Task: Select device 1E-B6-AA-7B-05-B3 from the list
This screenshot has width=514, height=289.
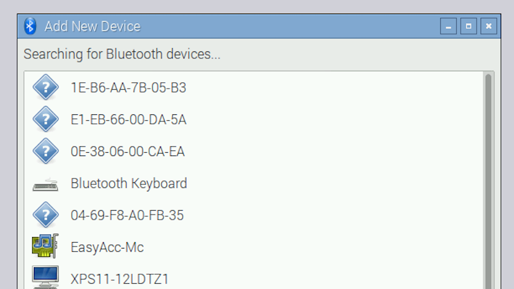Action: (x=254, y=87)
